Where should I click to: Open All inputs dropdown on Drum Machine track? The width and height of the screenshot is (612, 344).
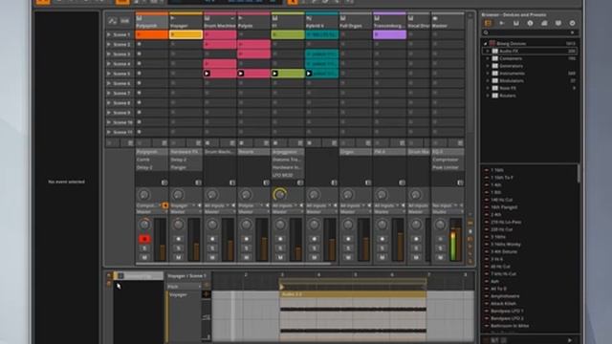pyautogui.click(x=217, y=205)
